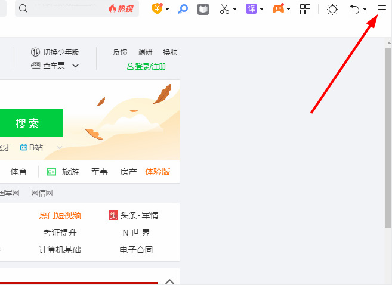The width and height of the screenshot is (392, 285).
Task: Expand the game controller dropdown arrow
Action: (289, 10)
